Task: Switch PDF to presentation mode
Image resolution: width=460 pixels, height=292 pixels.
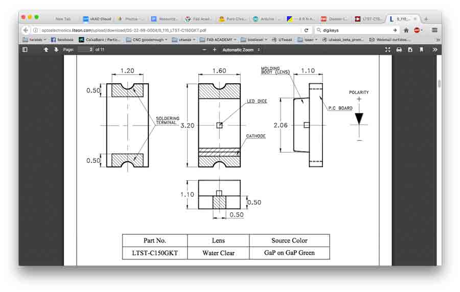Action: (x=387, y=50)
